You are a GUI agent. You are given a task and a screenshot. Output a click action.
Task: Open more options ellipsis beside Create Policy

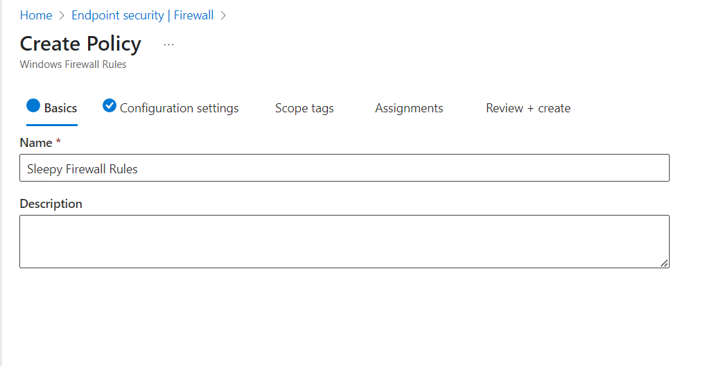pos(168,45)
